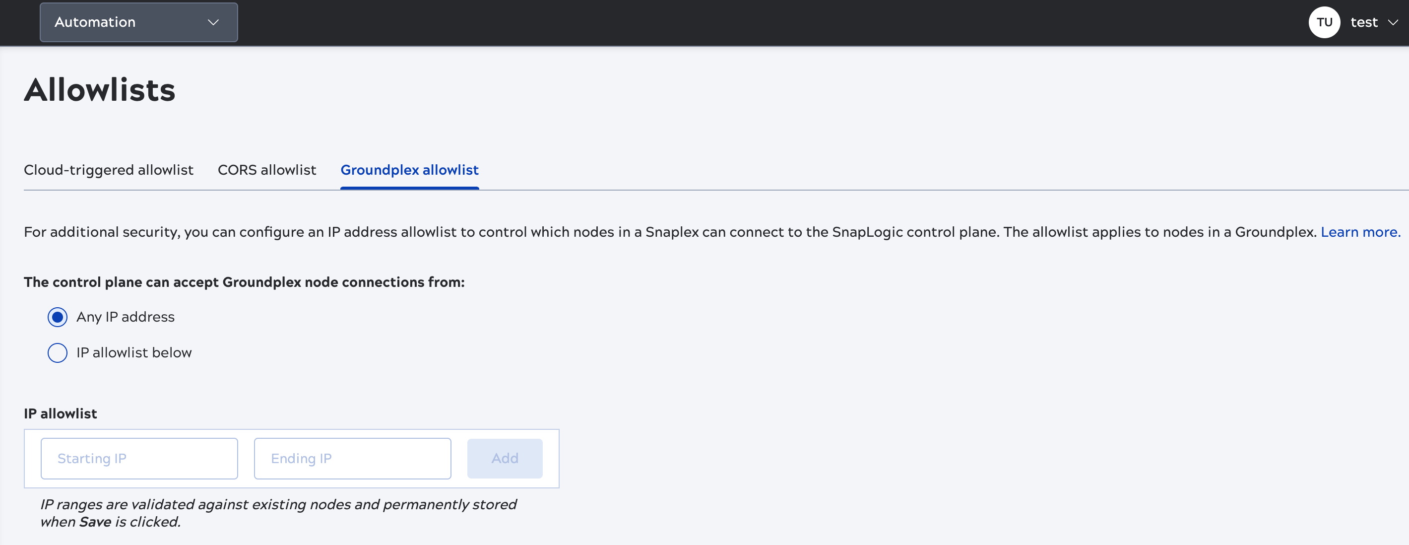Screen dimensions: 1409x545
Task: Select the Groundplex allowlist tab
Action: (409, 170)
